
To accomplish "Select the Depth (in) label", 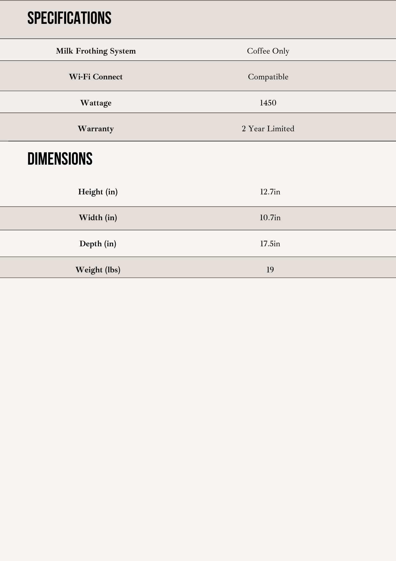I will coord(98,244).
